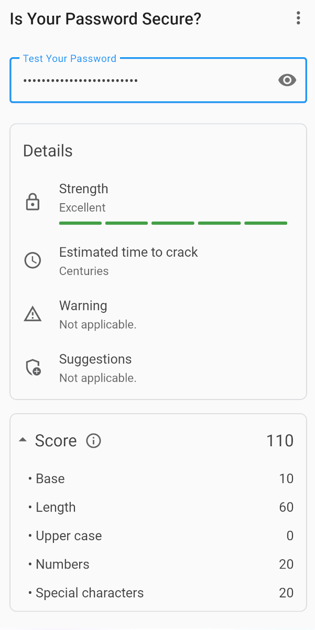This screenshot has width=315, height=630.
Task: Select the Strength row label
Action: click(x=83, y=189)
